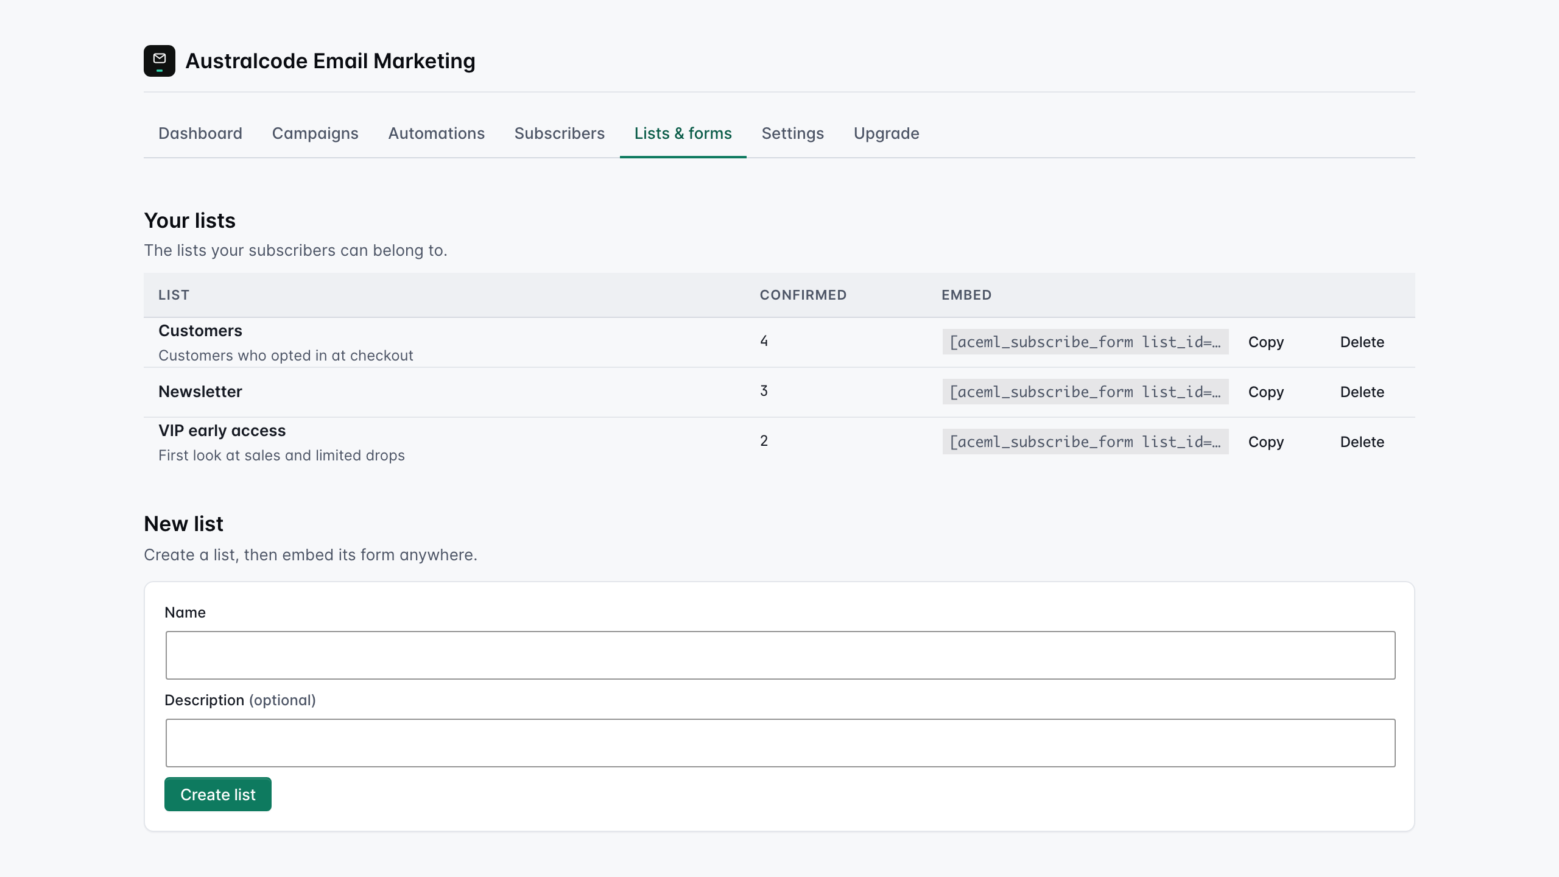This screenshot has width=1559, height=877.
Task: Open the Subscribers tab
Action: pyautogui.click(x=560, y=133)
